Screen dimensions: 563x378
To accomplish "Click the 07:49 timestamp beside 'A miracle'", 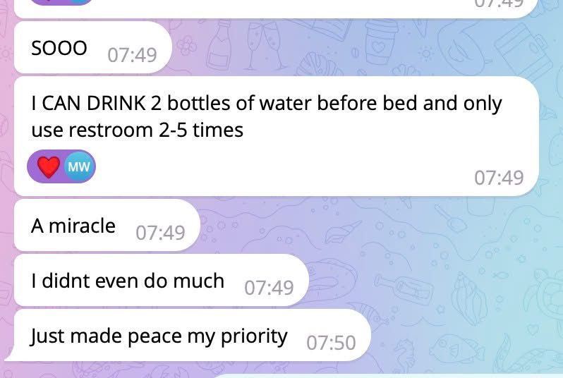I will pyautogui.click(x=160, y=233).
